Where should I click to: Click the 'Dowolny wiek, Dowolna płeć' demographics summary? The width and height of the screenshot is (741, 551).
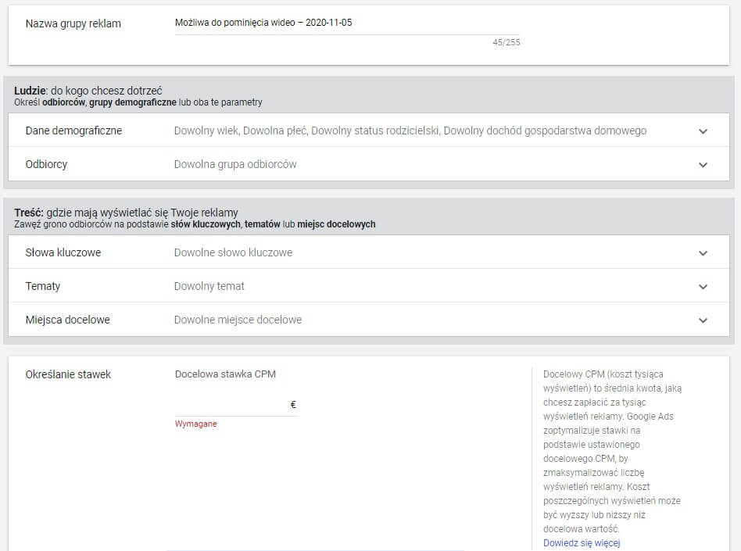pos(410,131)
